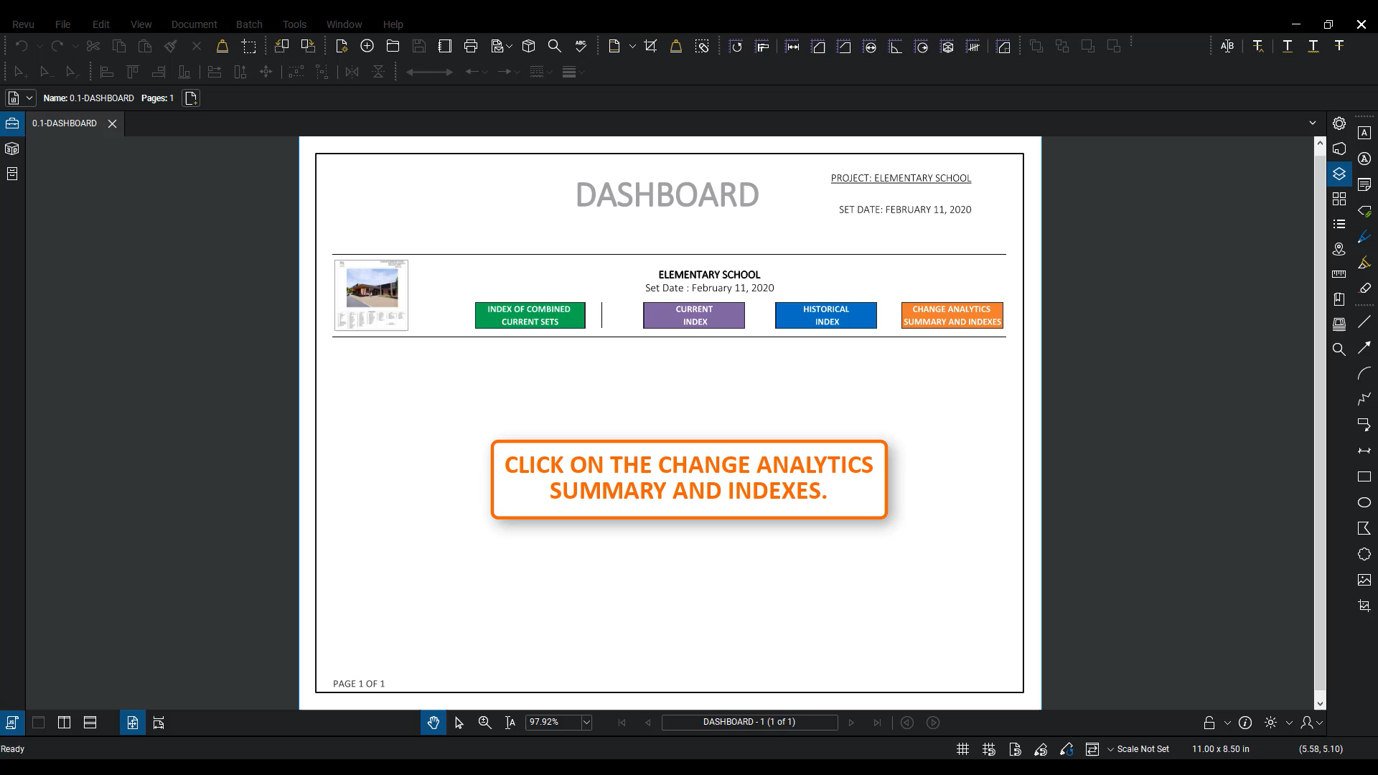This screenshot has height=775, width=1378.
Task: Open the zoom percentage dropdown
Action: pyautogui.click(x=586, y=723)
